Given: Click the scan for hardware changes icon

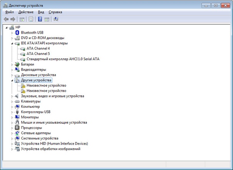Looking at the screenshot, I should coord(56,19).
